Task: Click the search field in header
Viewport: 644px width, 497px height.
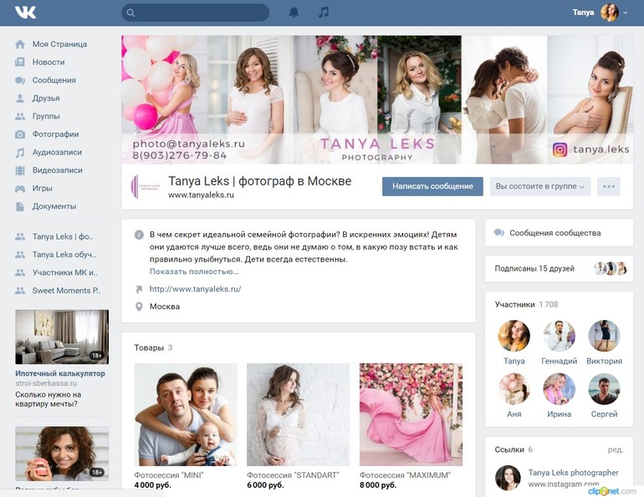Action: pyautogui.click(x=196, y=13)
